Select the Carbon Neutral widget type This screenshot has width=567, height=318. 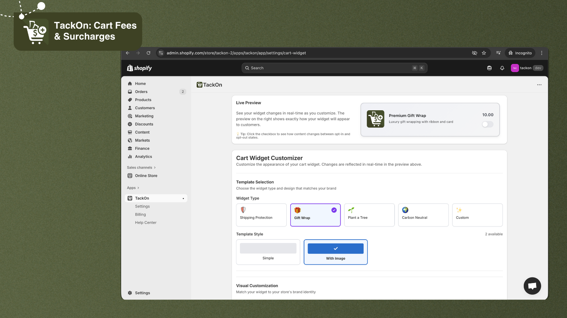(x=423, y=215)
